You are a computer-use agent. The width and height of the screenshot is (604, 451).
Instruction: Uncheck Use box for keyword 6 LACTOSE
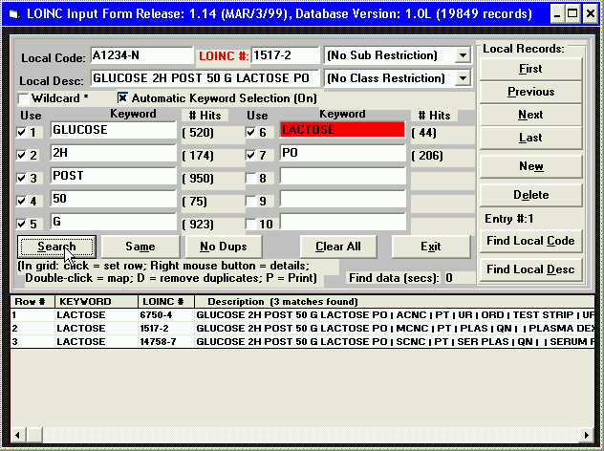(250, 133)
